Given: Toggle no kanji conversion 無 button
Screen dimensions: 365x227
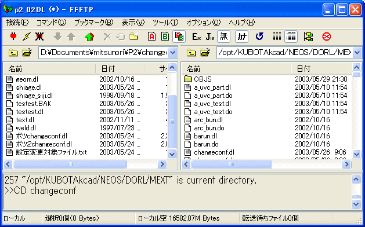Looking at the screenshot, I should point(224,36).
